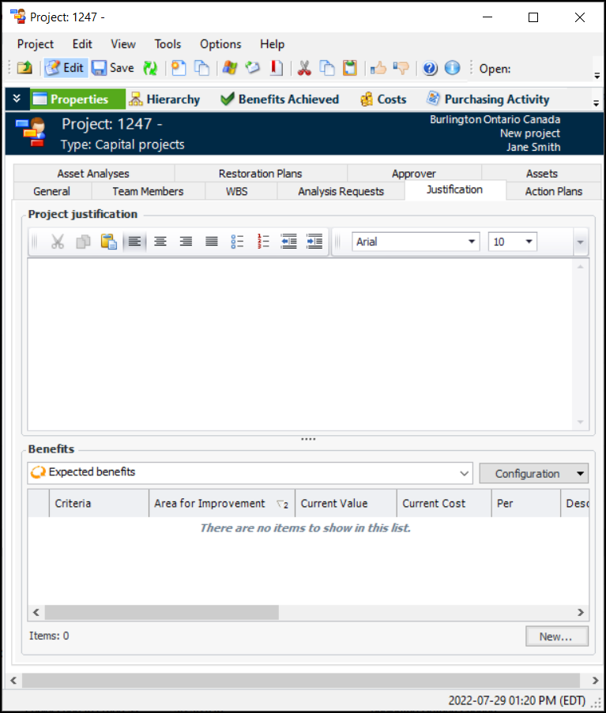Switch to the Action Plans tab
The width and height of the screenshot is (606, 713).
pyautogui.click(x=554, y=191)
